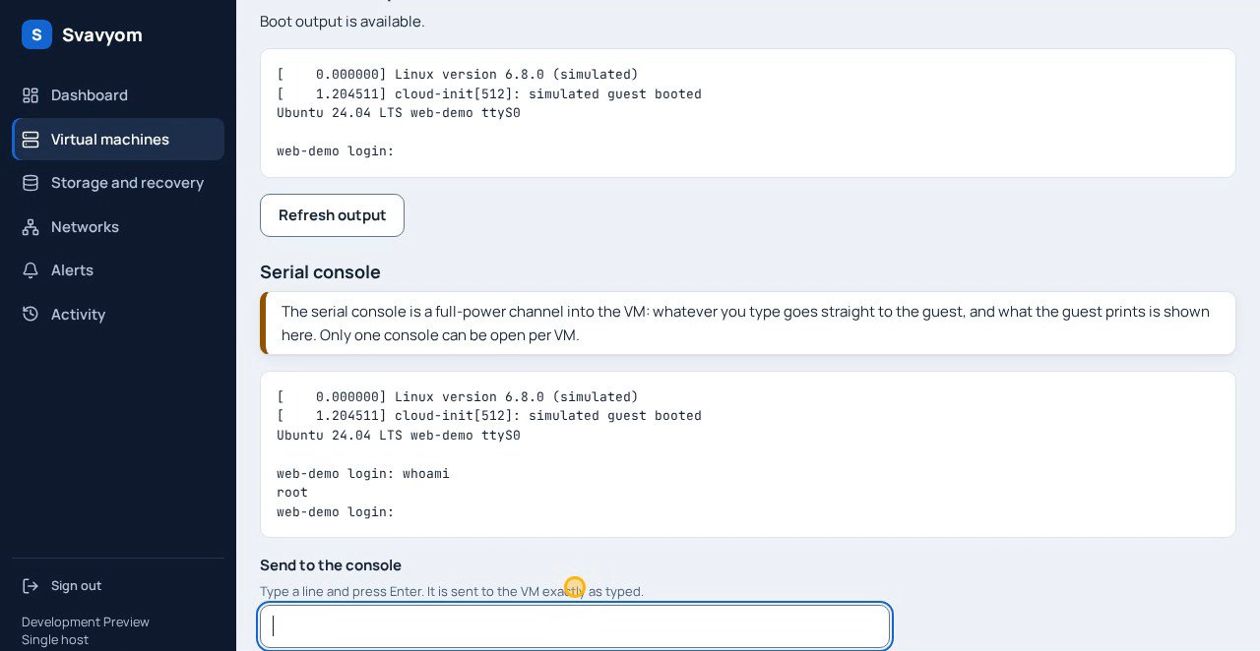The width and height of the screenshot is (1260, 651).
Task: Click the Storage and recovery database icon
Action: (x=31, y=183)
